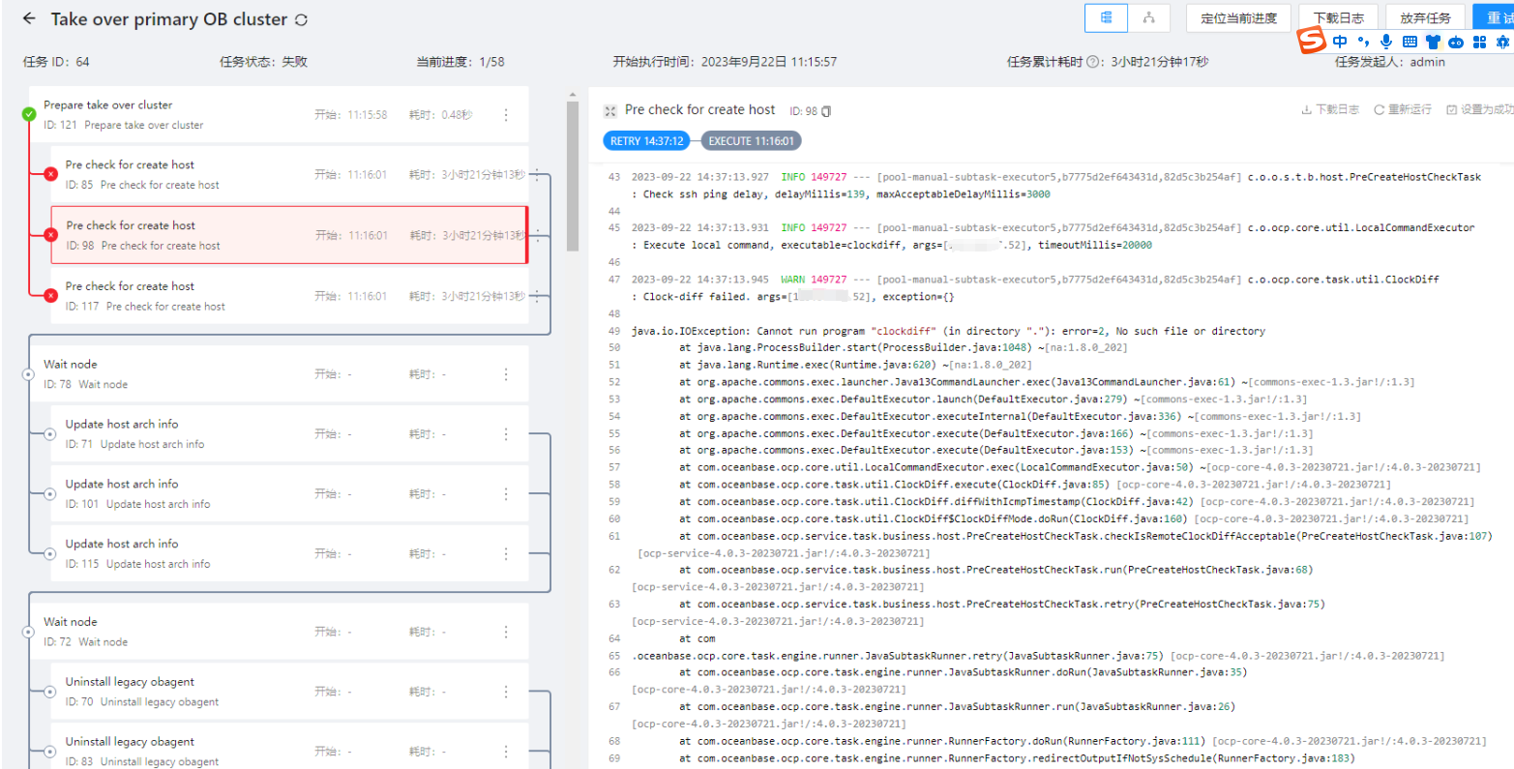Select the RETRY 14:37:12 log tab
Image resolution: width=1514 pixels, height=769 pixels.
pos(647,141)
